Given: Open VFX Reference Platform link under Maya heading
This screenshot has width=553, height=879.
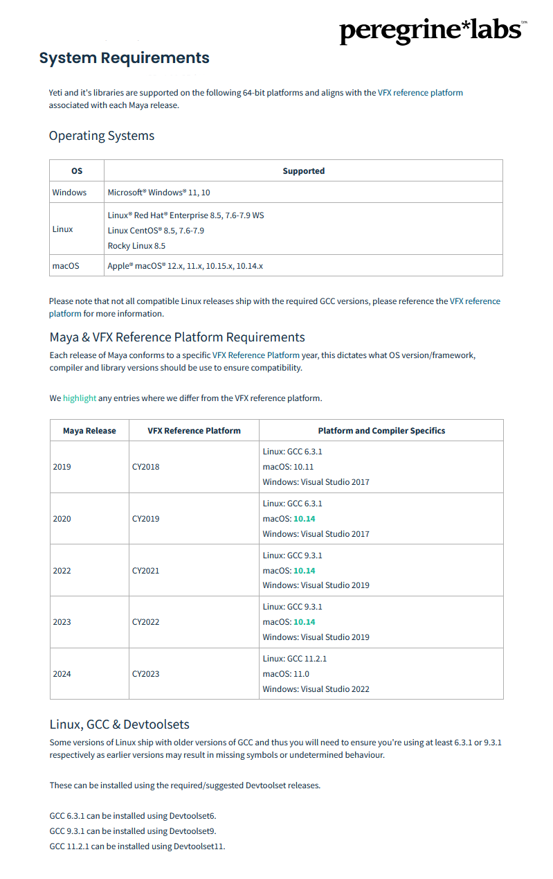Looking at the screenshot, I should pyautogui.click(x=256, y=355).
